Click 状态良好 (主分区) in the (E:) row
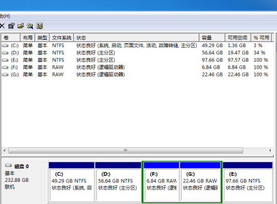Screen dimensions: 277x204 (96, 60)
